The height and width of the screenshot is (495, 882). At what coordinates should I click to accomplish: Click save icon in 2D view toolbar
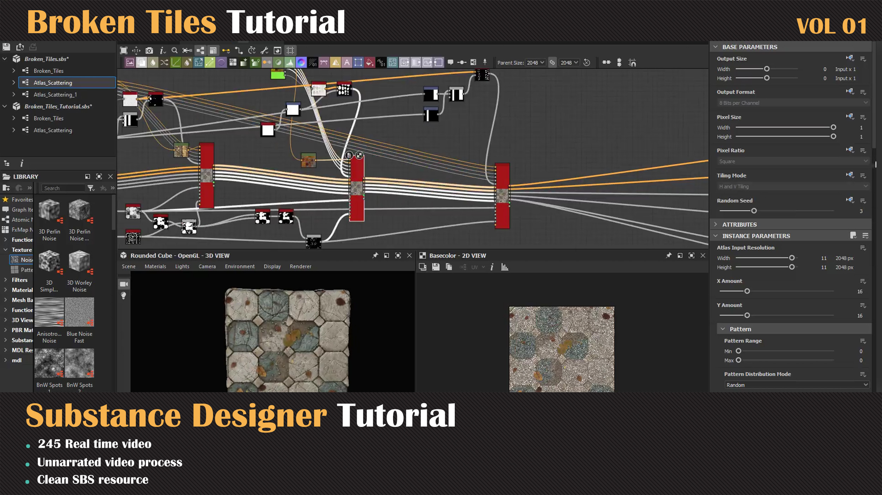[x=436, y=267]
